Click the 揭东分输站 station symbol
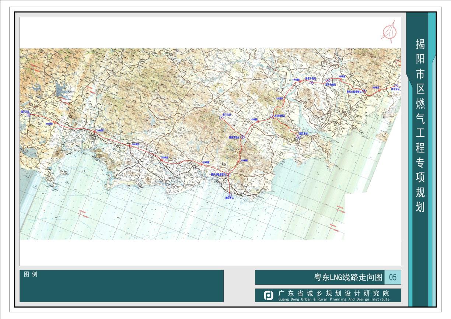This screenshot has height=319, width=451. [x=311, y=83]
